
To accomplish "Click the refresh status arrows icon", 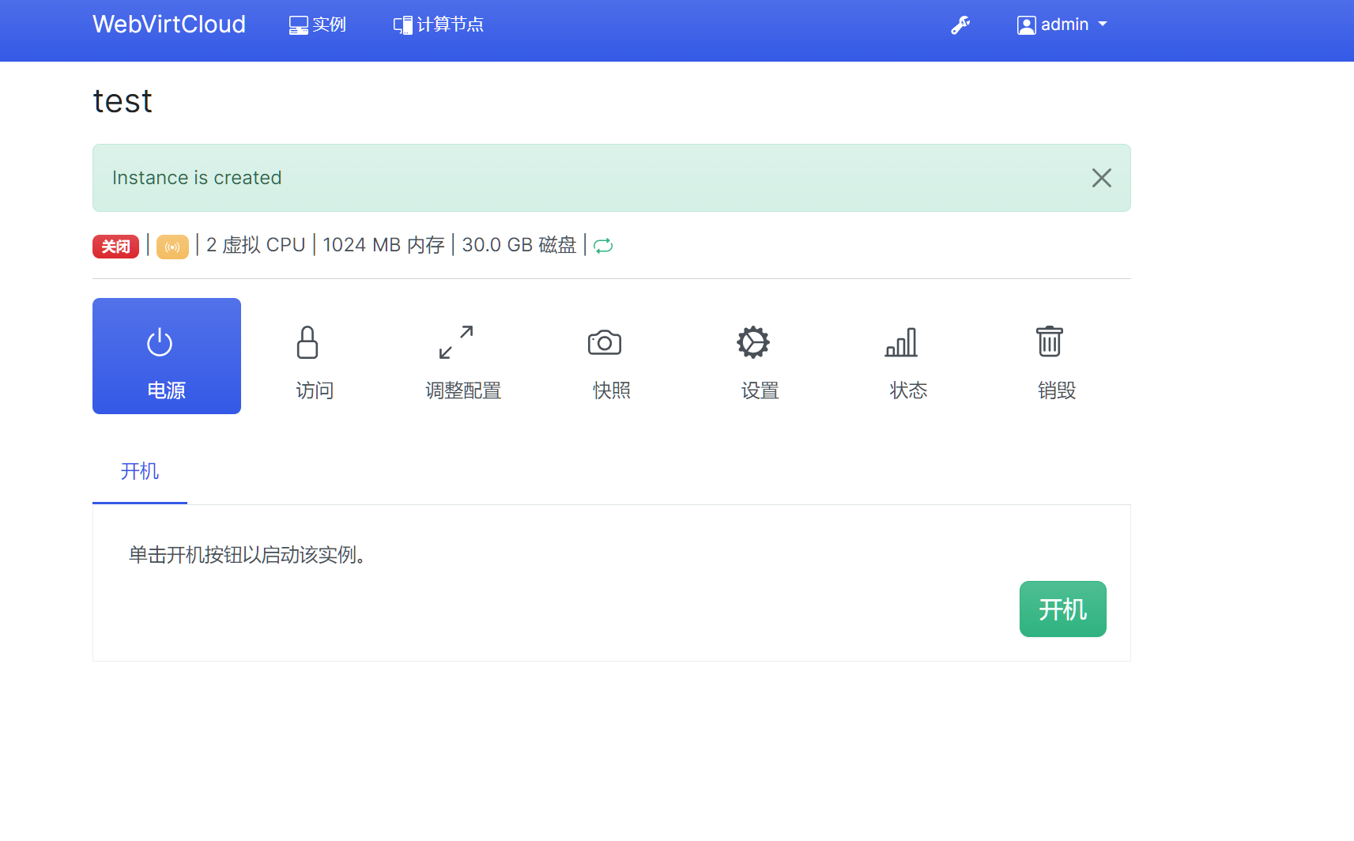I will tap(603, 246).
